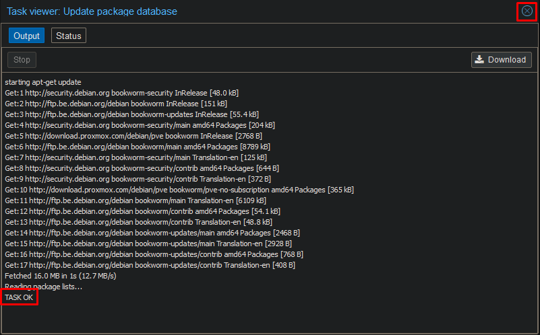Switch to the Status tab
The width and height of the screenshot is (540, 335).
tap(69, 36)
